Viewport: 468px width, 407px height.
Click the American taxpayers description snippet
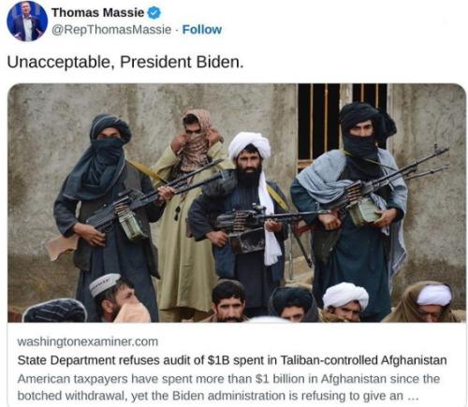228,387
